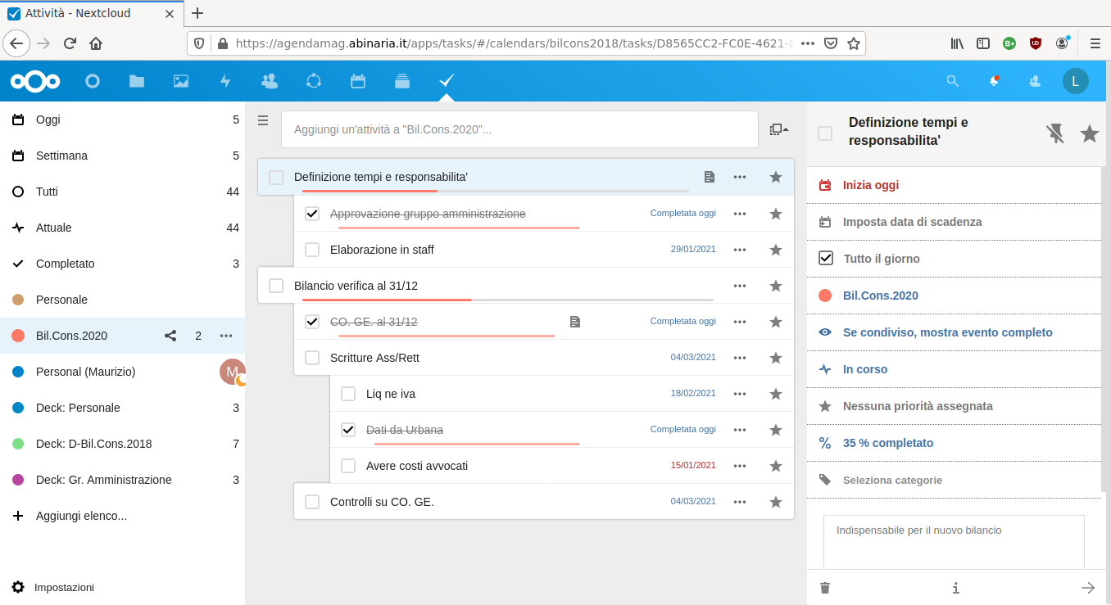Open the calendar selector showing Bil.Cons.2020

coord(954,296)
